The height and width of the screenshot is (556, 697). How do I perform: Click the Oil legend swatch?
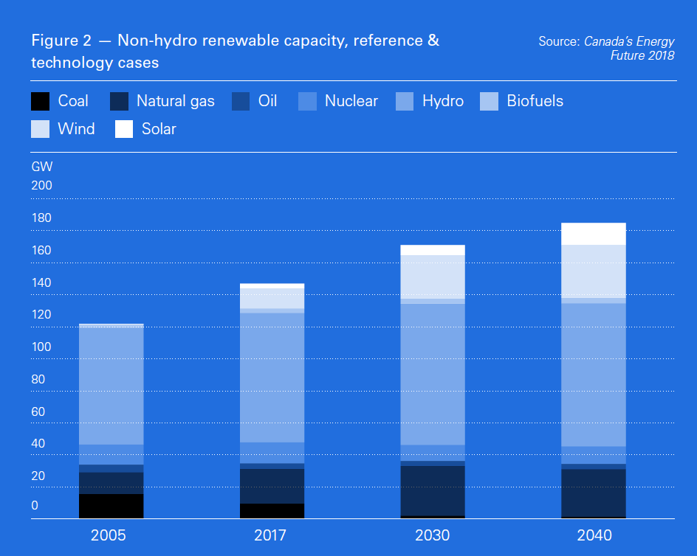[241, 101]
